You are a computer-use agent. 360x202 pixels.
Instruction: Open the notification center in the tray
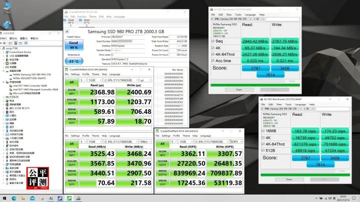[x=353, y=199]
